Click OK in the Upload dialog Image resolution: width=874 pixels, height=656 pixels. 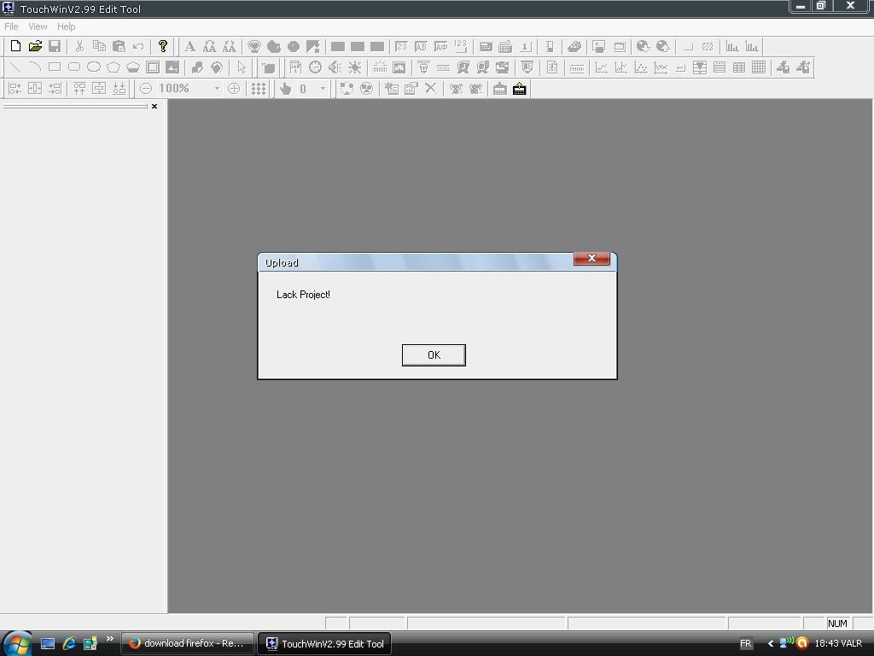[434, 354]
